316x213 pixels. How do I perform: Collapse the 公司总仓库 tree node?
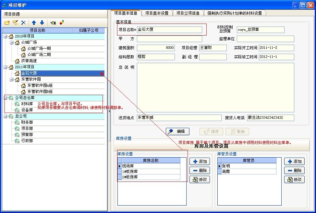pos(5,98)
